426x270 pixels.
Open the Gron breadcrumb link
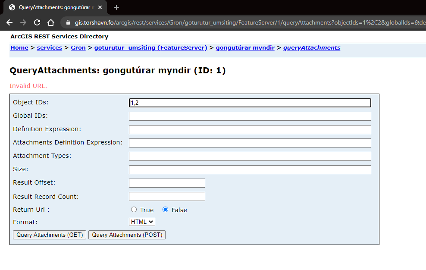(x=78, y=47)
